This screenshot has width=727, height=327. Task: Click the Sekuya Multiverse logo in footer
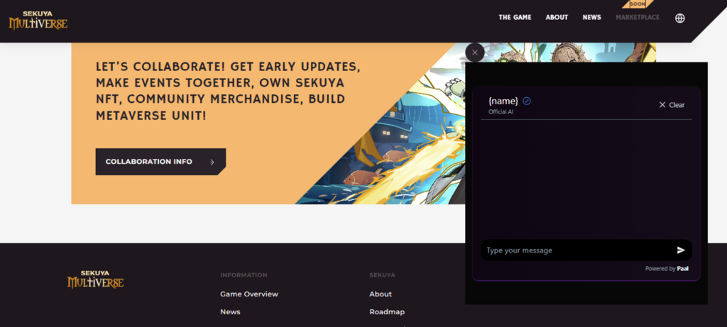click(96, 279)
